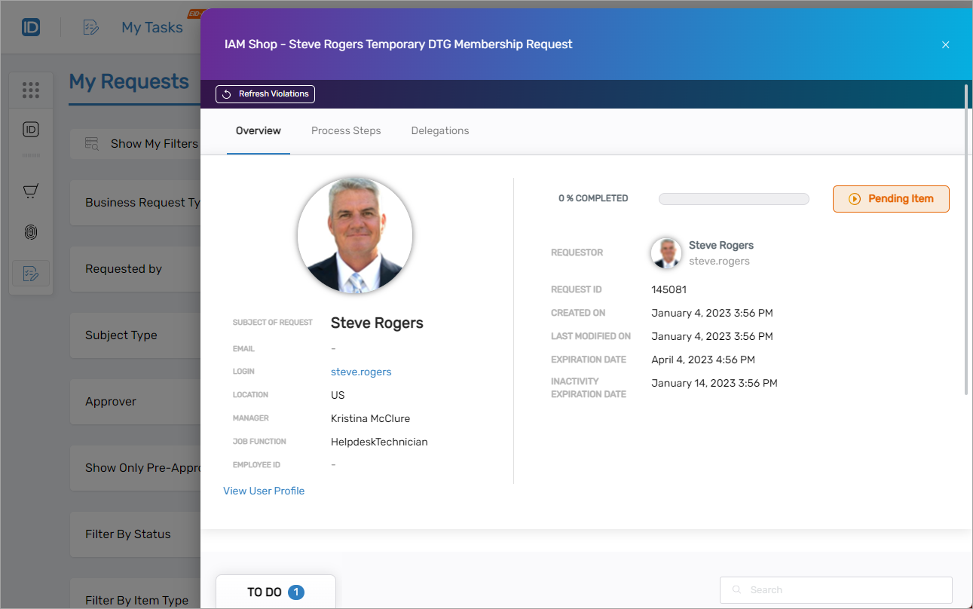Expand the Business Request Type filter
Image resolution: width=973 pixels, height=609 pixels.
(143, 202)
